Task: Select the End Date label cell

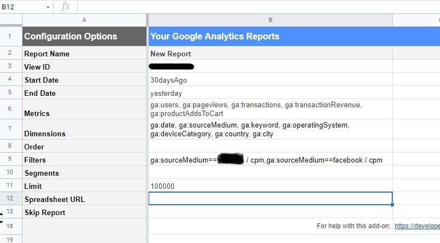Action: pos(84,92)
